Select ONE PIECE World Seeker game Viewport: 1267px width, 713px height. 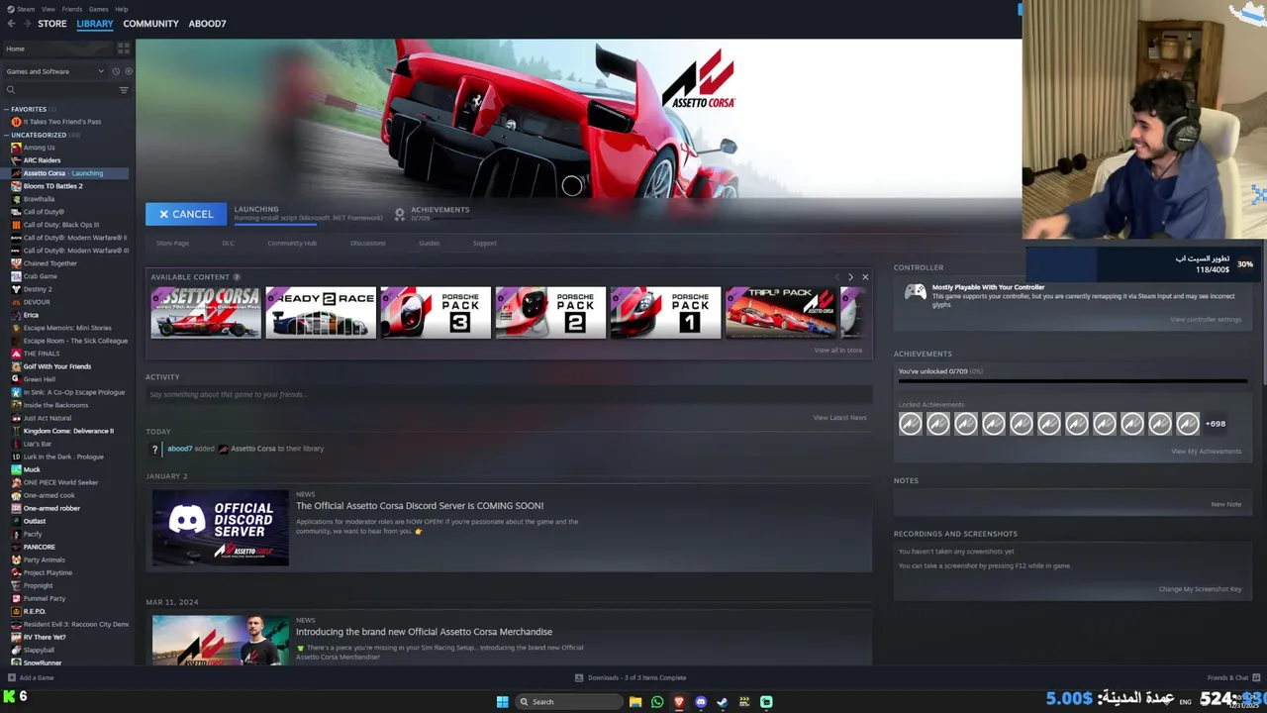point(61,482)
